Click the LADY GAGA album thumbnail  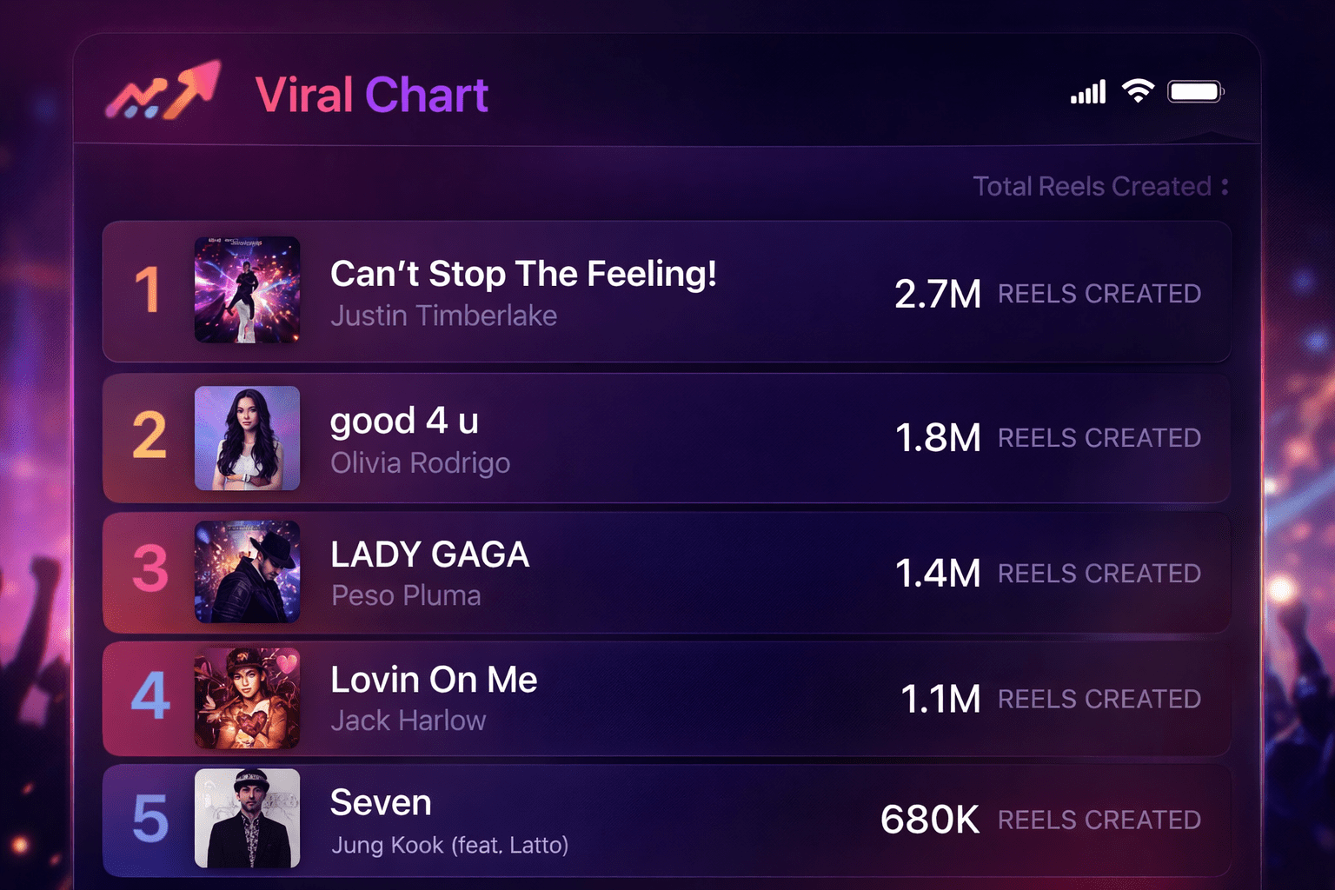247,571
